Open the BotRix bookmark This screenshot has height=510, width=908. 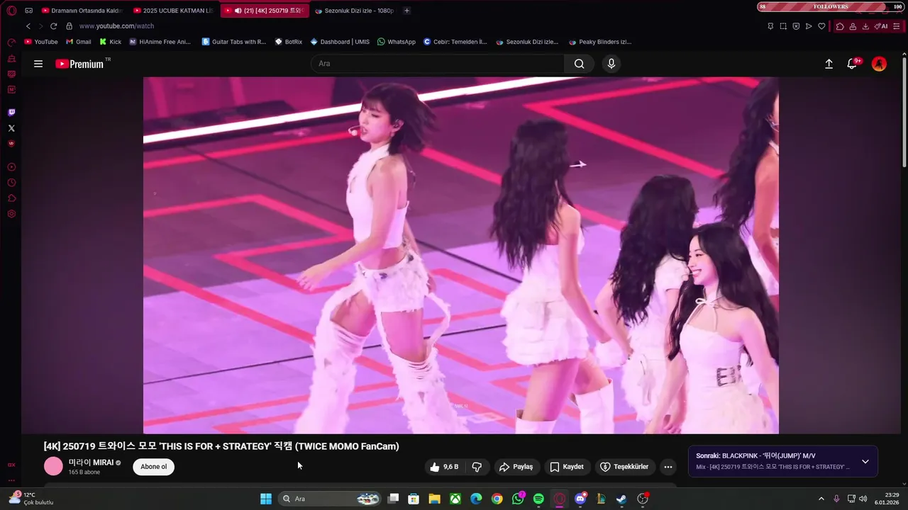point(288,42)
